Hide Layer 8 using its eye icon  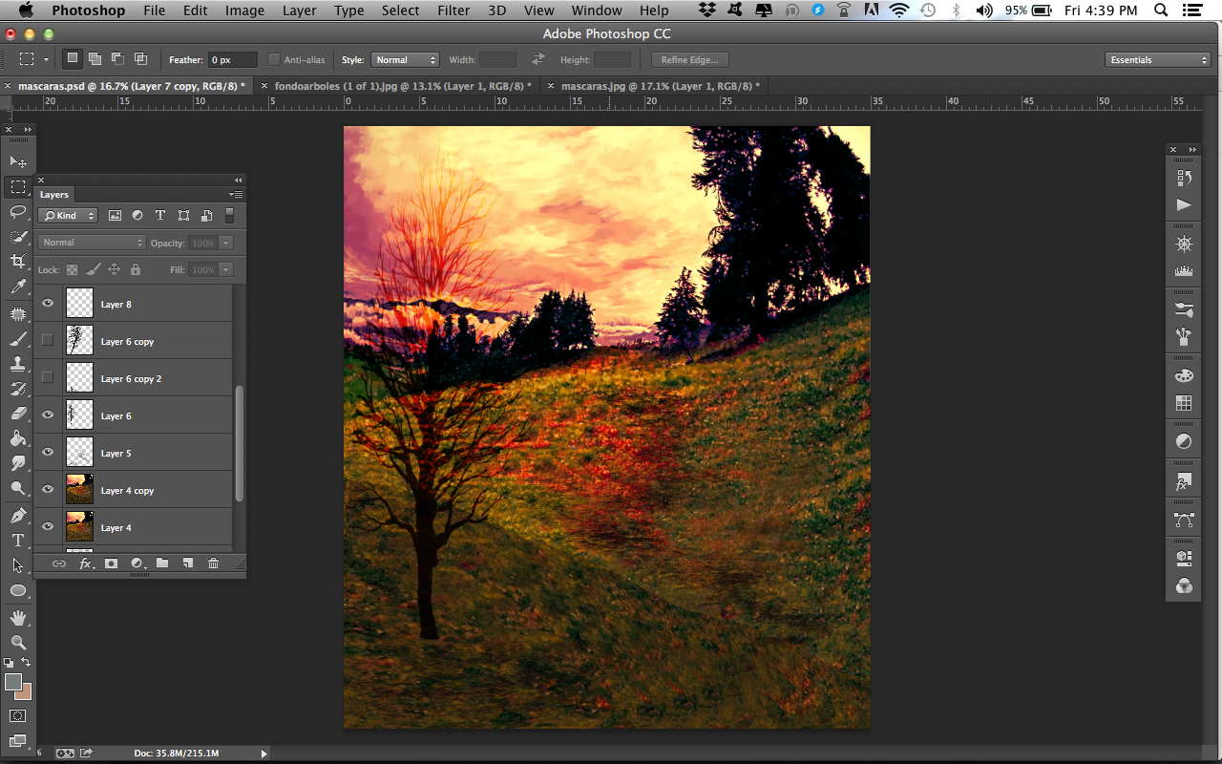tap(48, 304)
